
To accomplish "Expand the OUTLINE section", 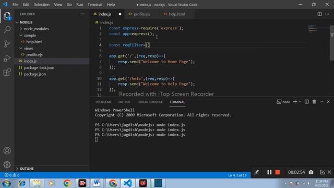I will coord(52,169).
